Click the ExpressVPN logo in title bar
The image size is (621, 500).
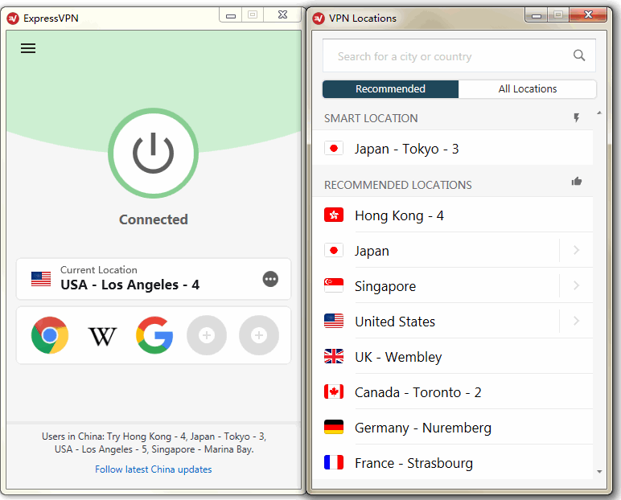[13, 18]
